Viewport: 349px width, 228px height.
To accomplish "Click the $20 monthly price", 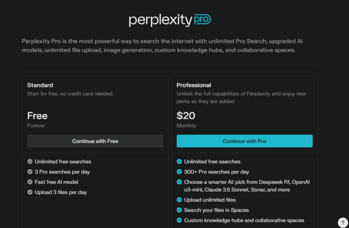I will point(186,116).
